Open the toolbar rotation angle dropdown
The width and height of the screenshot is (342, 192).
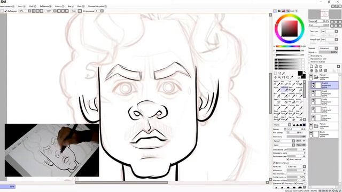(55, 11)
